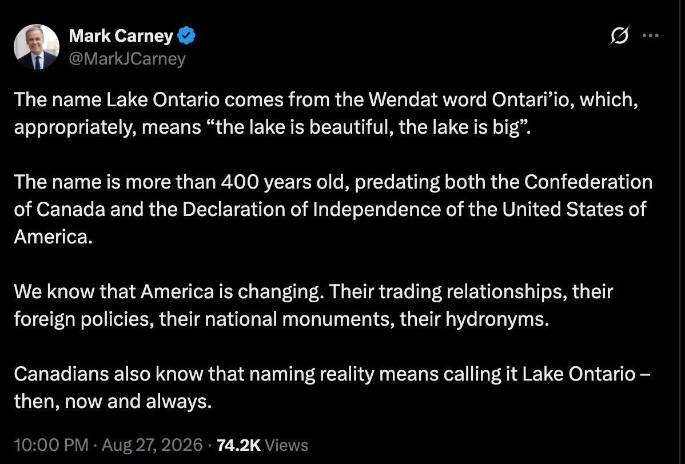Click the Grok explain-post icon

coord(619,36)
